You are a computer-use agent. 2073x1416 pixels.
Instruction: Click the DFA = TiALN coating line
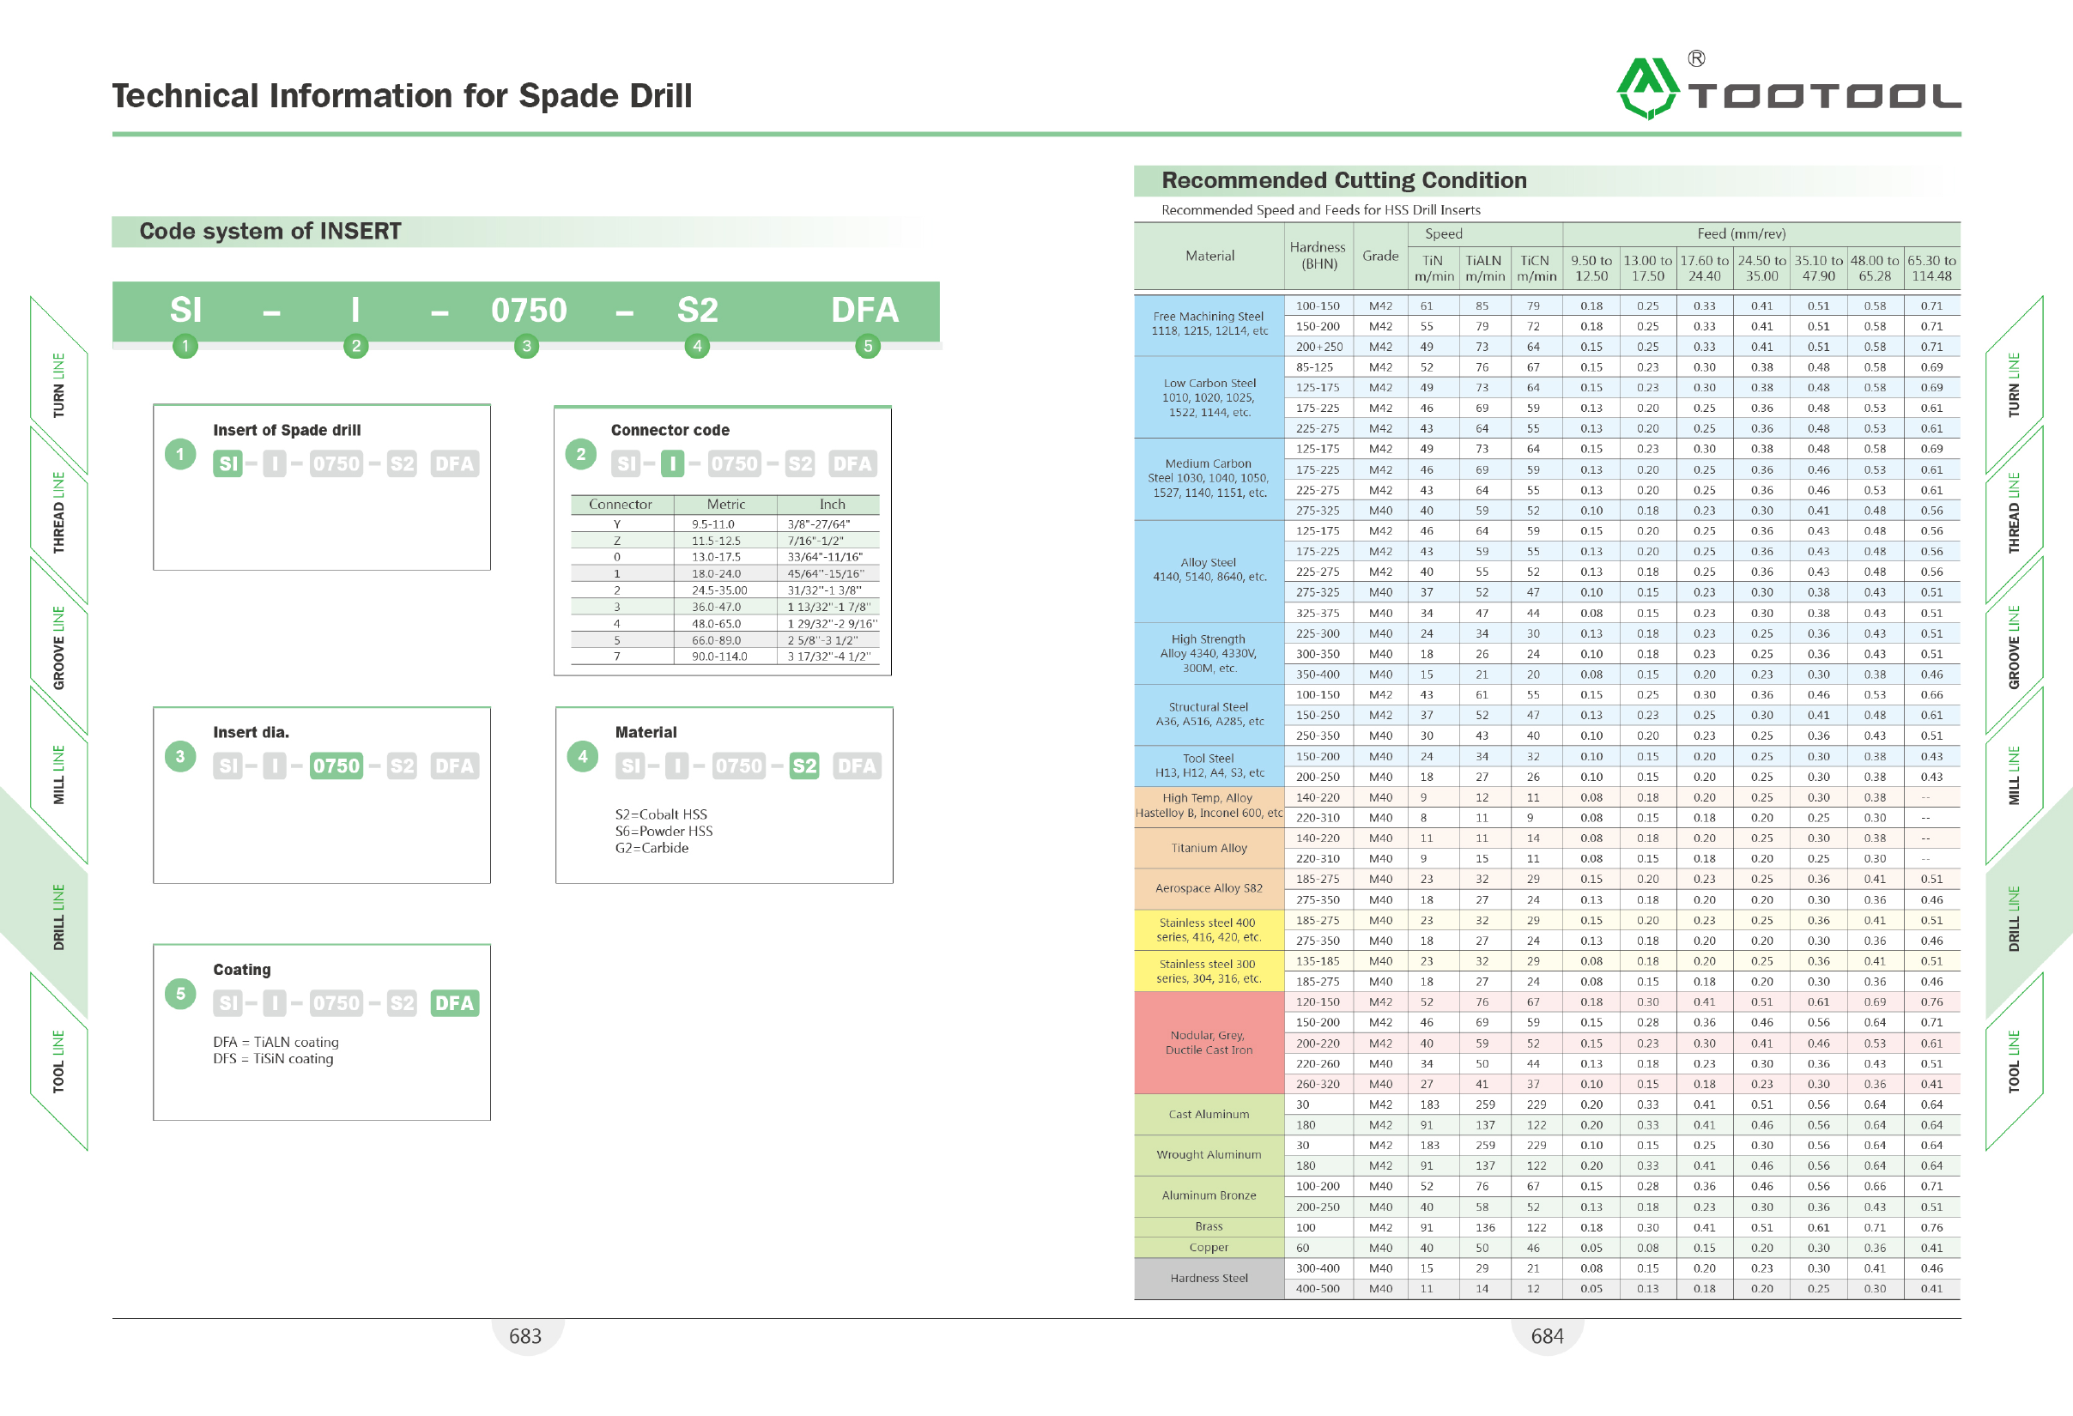tap(276, 1042)
